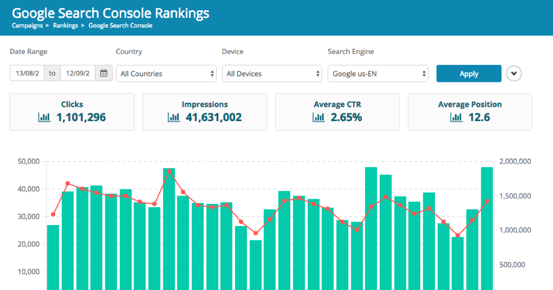Click the bar chart icon beside Average CTR
The image size is (553, 290).
[x=318, y=117]
